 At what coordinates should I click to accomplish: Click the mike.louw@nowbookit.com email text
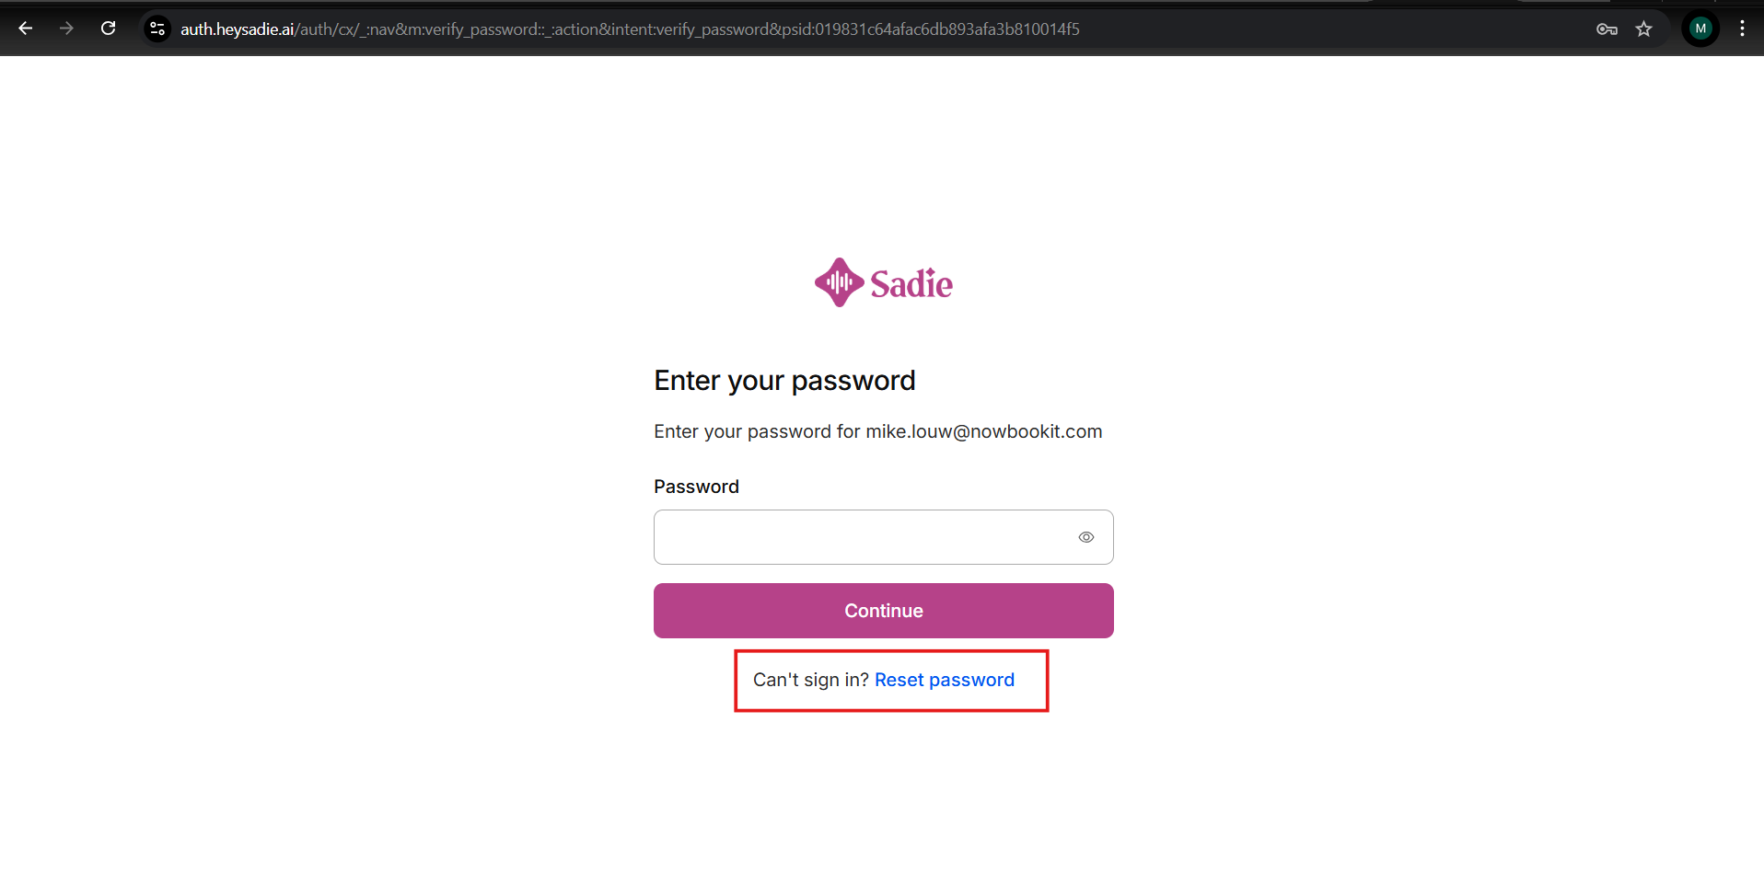(983, 431)
